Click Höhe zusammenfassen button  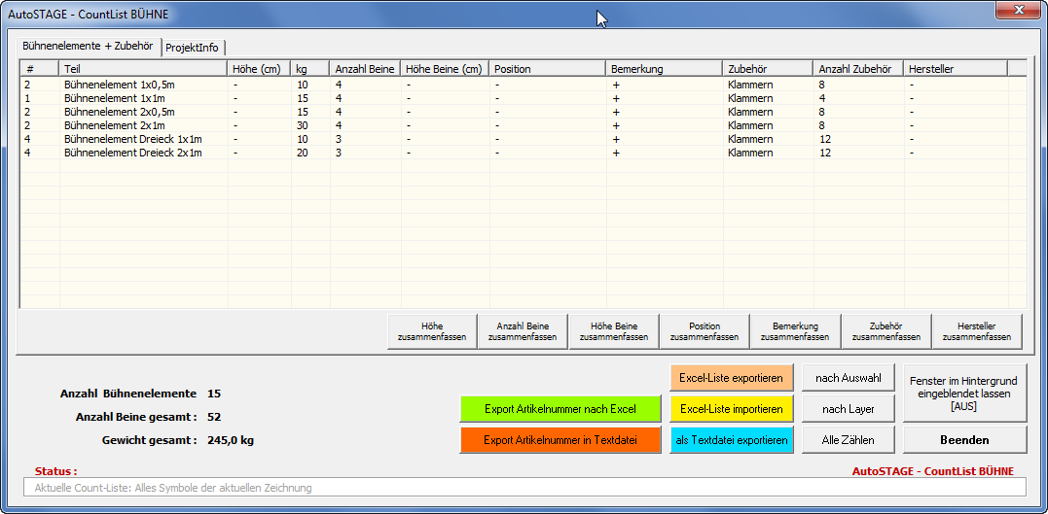click(431, 331)
